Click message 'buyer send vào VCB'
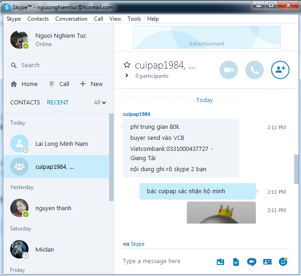301x276 pixels. coord(157,138)
